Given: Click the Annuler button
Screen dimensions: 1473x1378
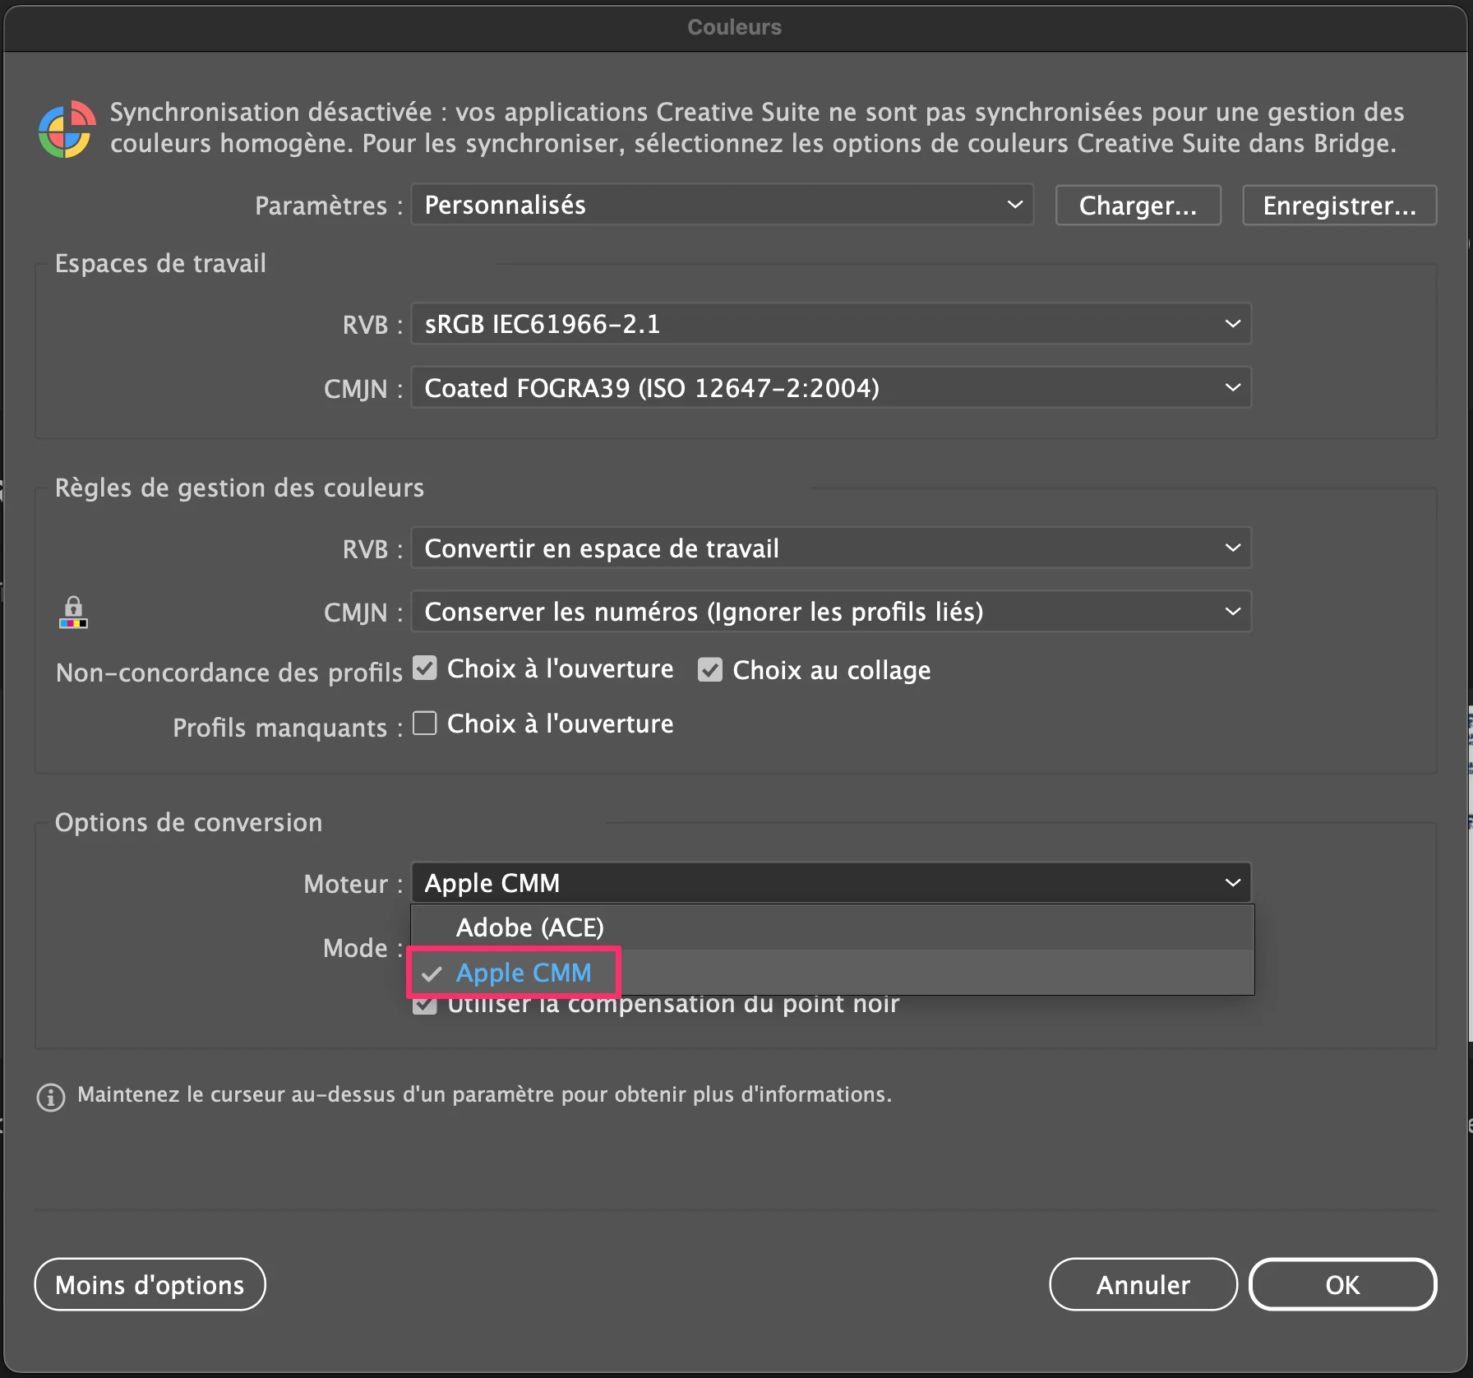Looking at the screenshot, I should (1143, 1284).
